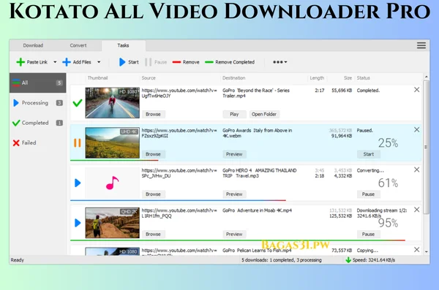The height and width of the screenshot is (290, 439).
Task: Click the '5 downloads: 1 completed, 3 processing' status text
Action: (282, 260)
